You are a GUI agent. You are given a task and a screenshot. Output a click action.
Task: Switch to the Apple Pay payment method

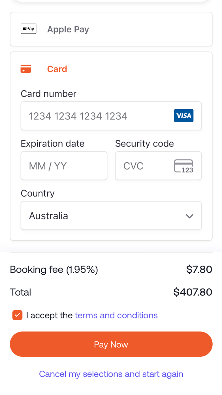[x=111, y=29]
